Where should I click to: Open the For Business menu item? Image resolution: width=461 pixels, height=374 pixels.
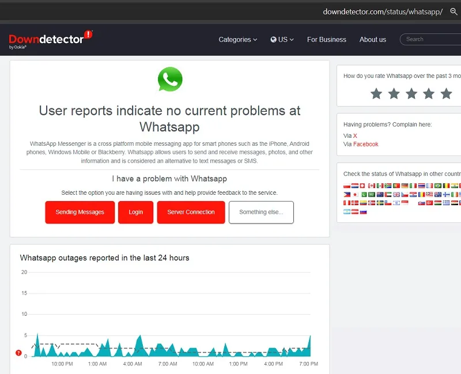327,39
